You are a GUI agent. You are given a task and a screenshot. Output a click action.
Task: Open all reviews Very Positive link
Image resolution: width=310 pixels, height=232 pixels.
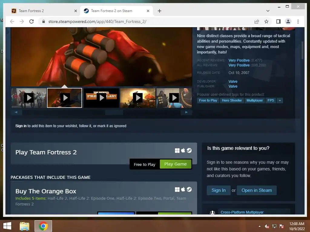(x=239, y=65)
